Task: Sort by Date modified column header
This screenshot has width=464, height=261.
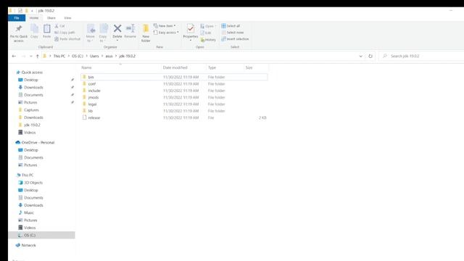Action: point(183,67)
